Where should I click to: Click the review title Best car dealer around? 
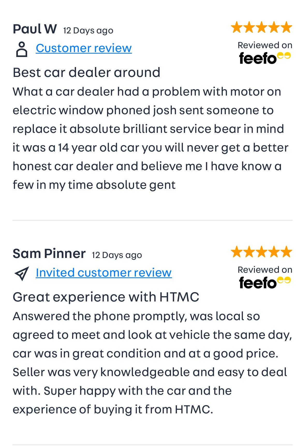(x=86, y=72)
